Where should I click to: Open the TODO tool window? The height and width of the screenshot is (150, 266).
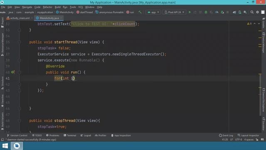pyautogui.click(x=37, y=135)
